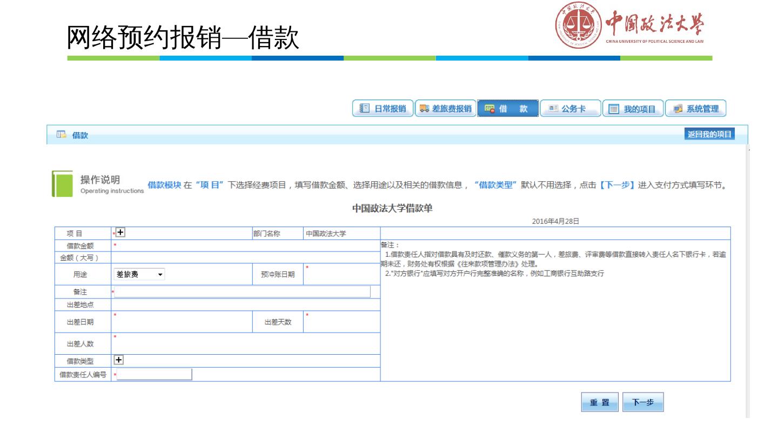The height and width of the screenshot is (438, 778).
Task: Click the green 操作说明 book icon
Action: coord(62,184)
